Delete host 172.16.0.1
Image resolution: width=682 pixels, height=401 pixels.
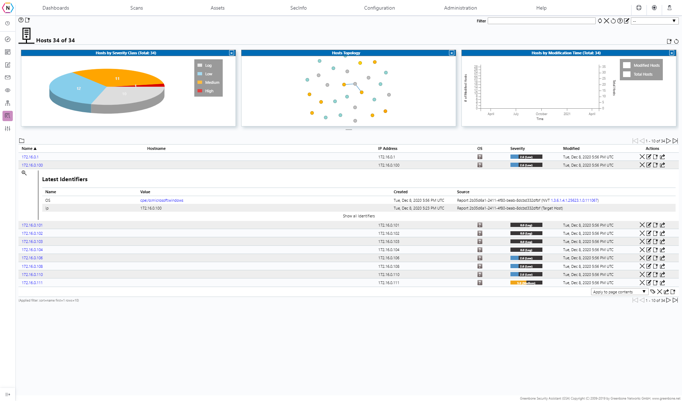tap(642, 157)
